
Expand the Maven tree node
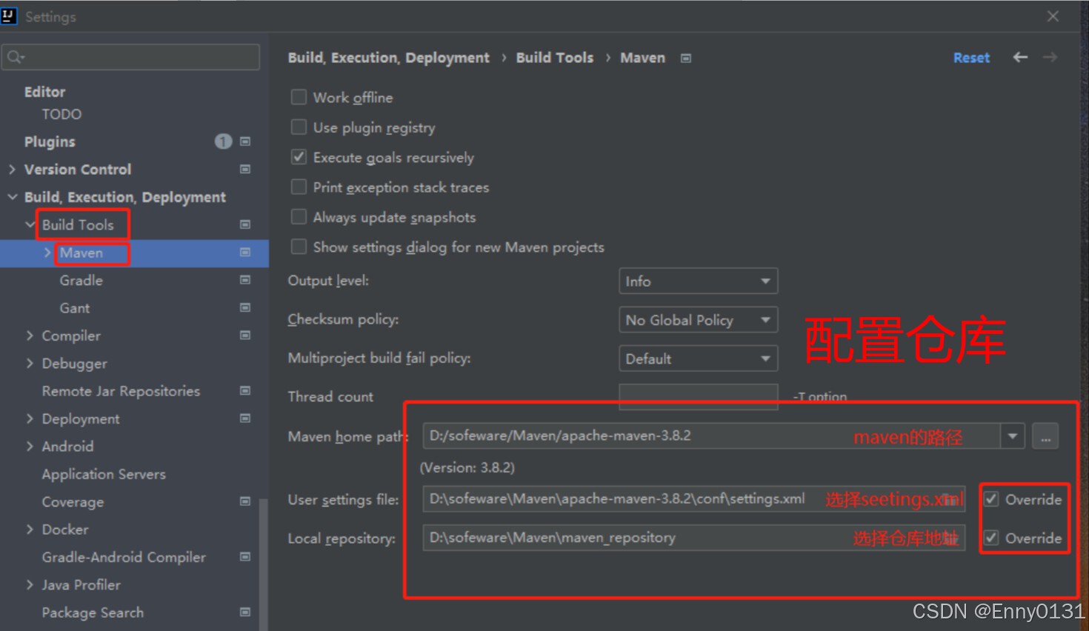click(x=47, y=253)
